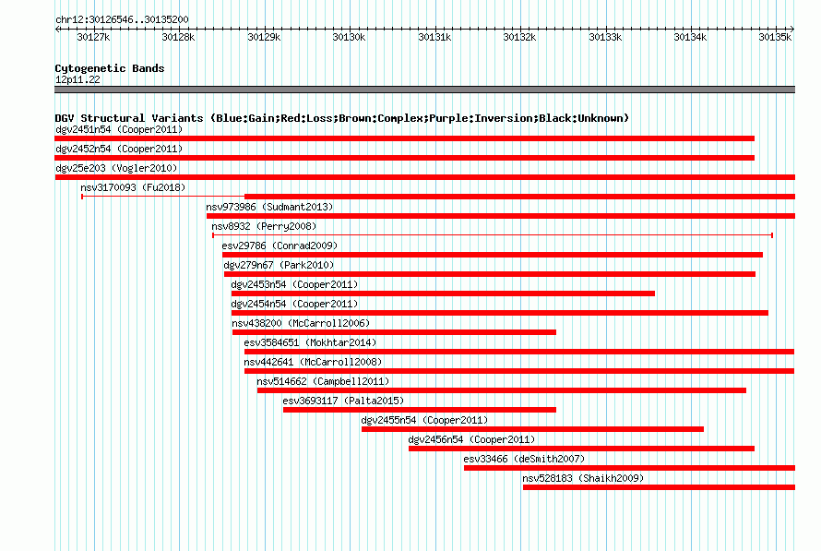Image resolution: width=821 pixels, height=551 pixels.
Task: Click the red bar under dgv2454n54 (Cooper2011)
Action: coord(500,313)
